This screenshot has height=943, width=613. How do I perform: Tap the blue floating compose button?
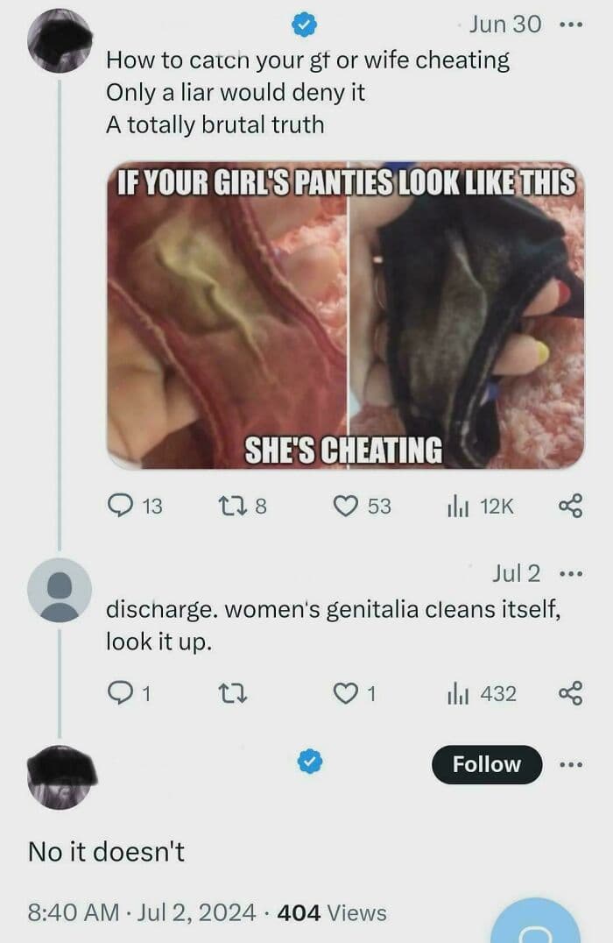[536, 923]
